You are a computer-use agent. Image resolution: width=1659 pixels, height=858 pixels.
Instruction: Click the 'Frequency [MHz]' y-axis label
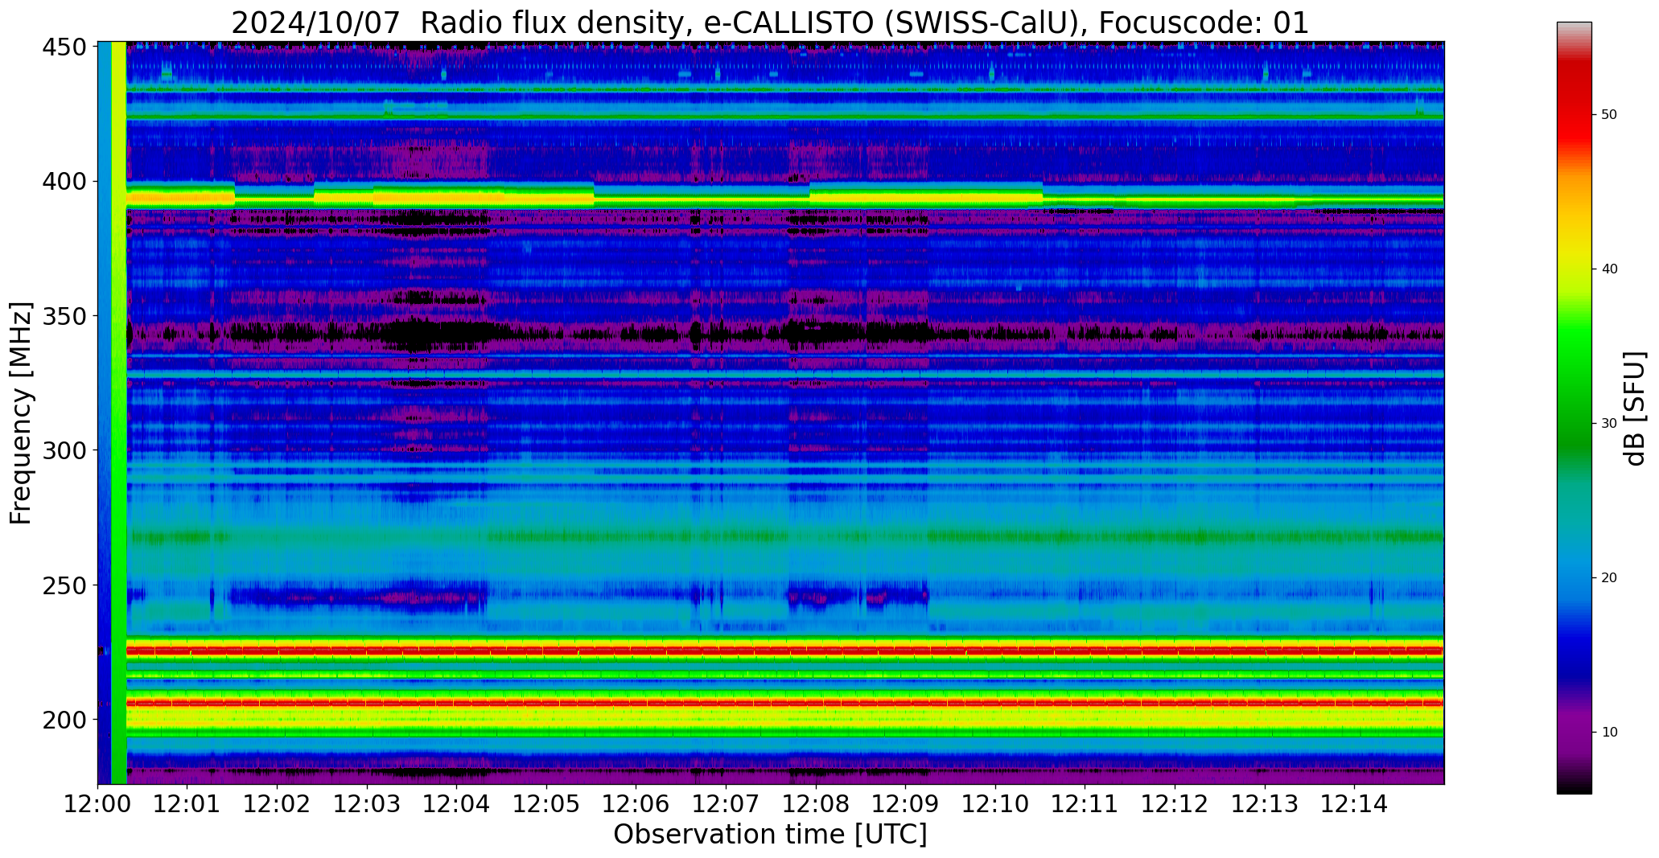pos(22,413)
